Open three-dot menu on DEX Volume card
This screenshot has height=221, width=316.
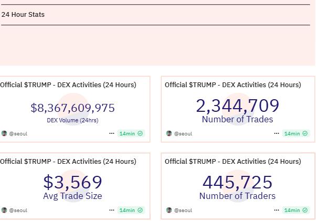112,134
